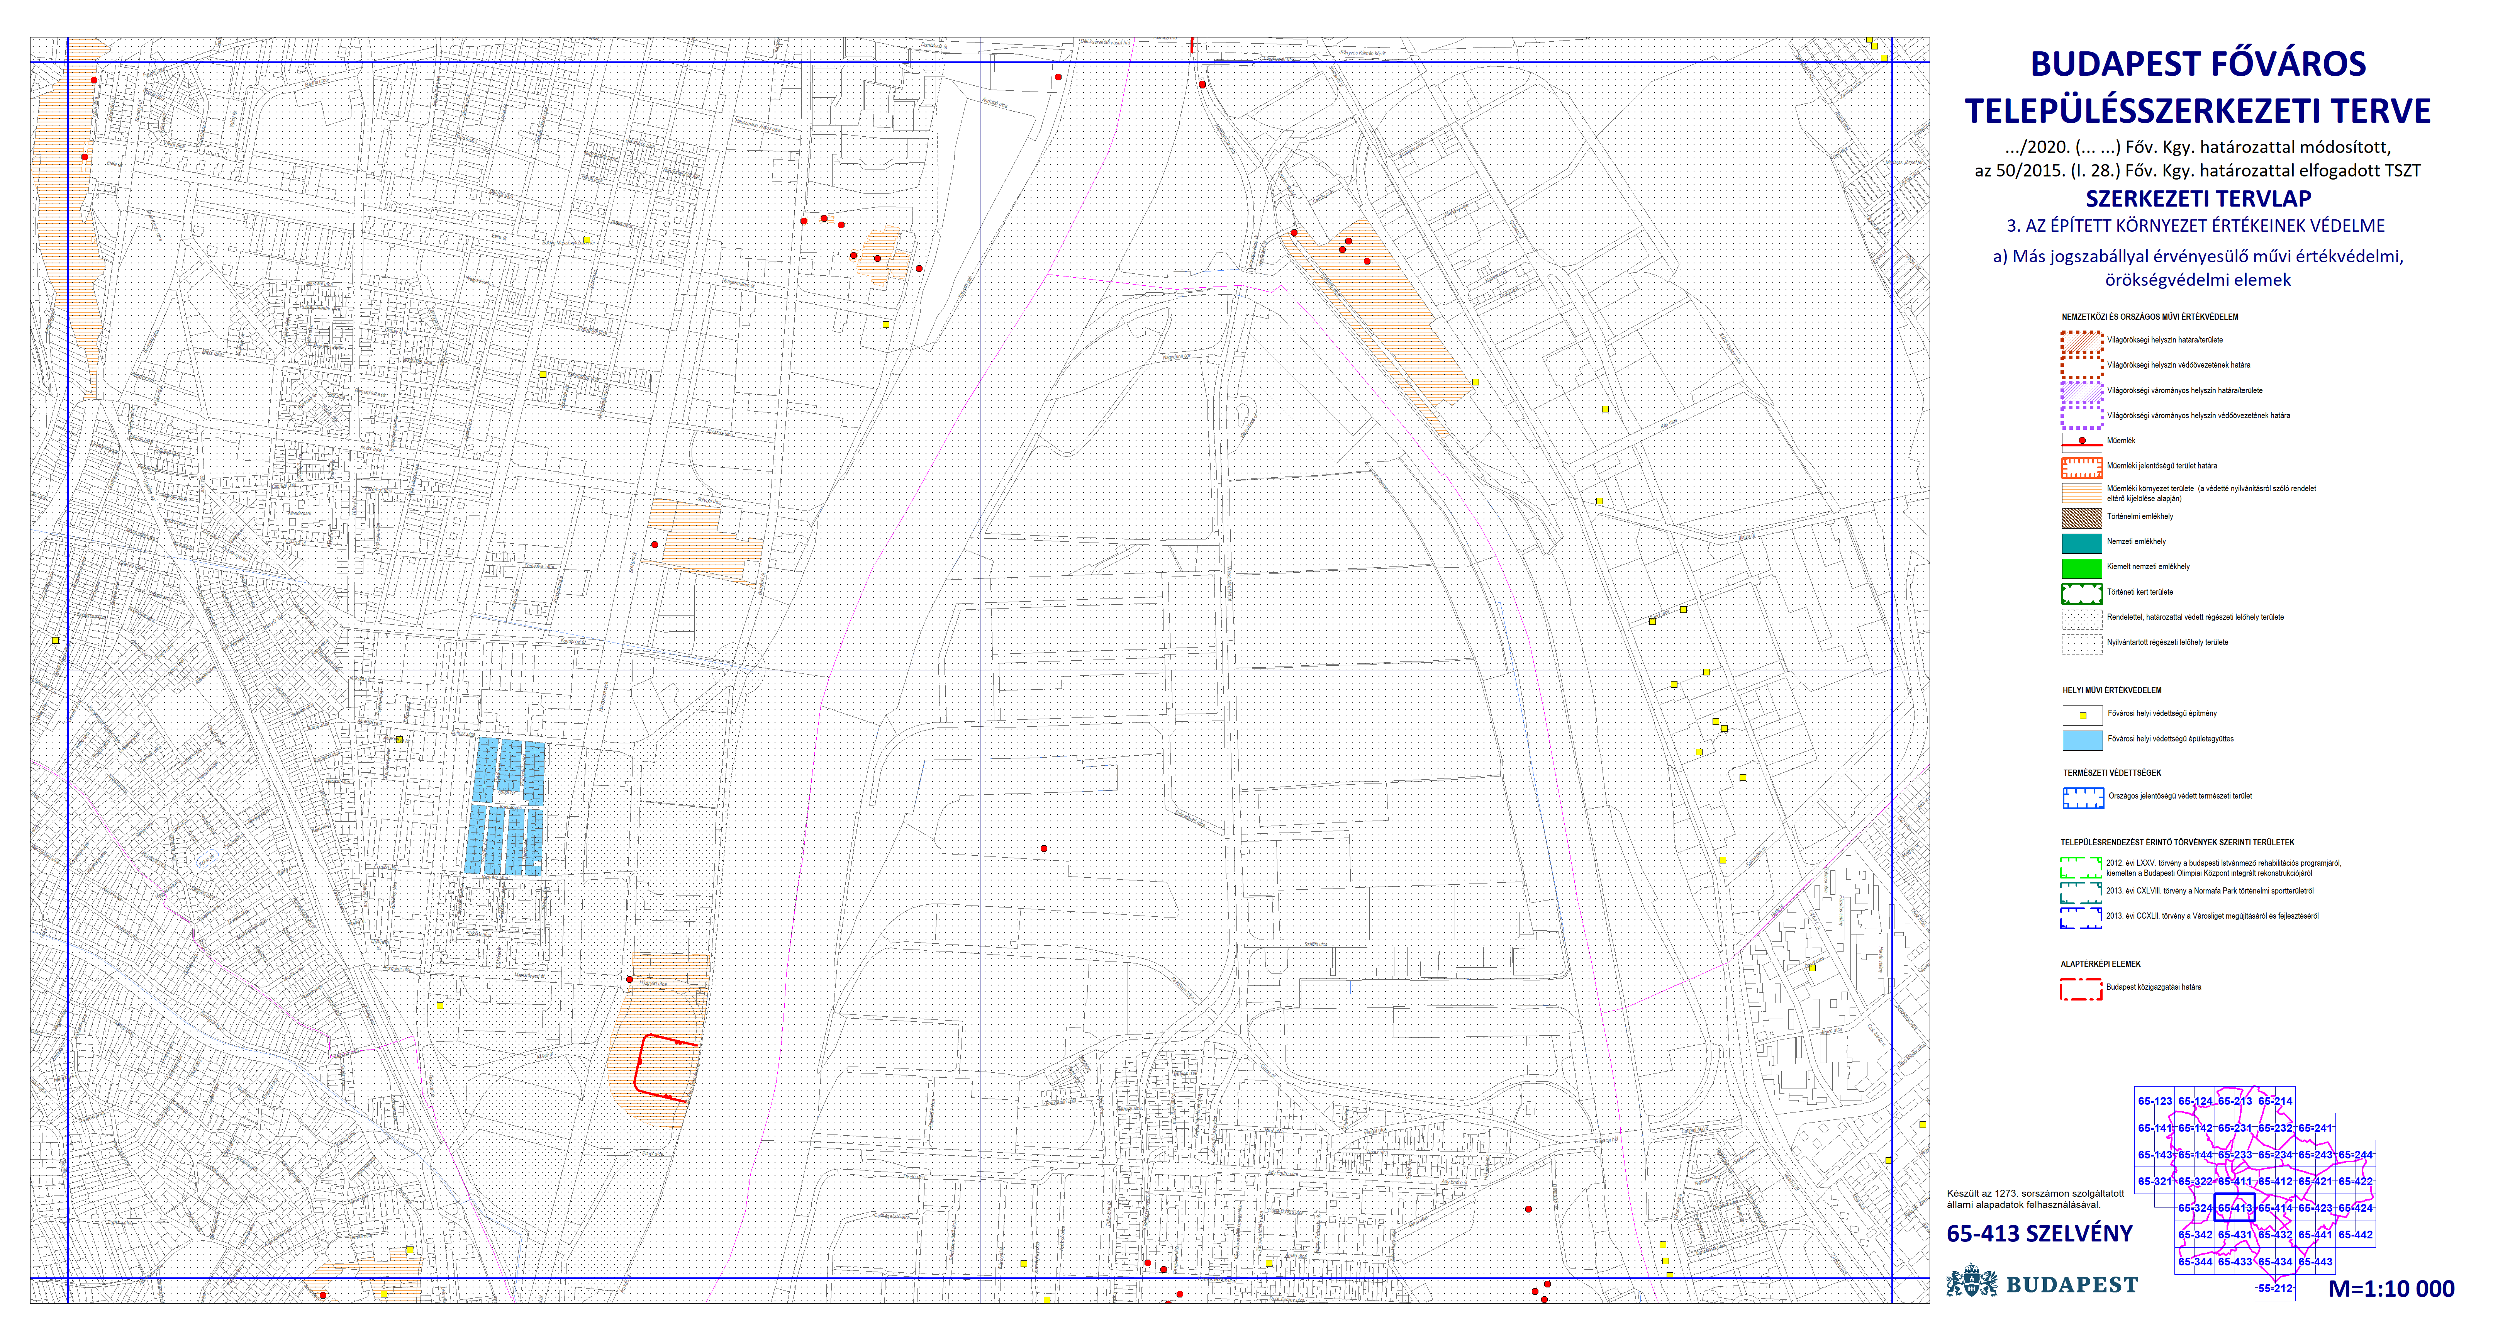Image resolution: width=2493 pixels, height=1338 pixels.
Task: Click the highlighted 65-413 cell in index map
Action: 2235,1207
